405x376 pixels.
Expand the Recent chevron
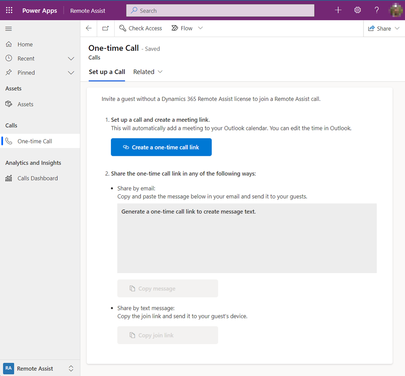(x=71, y=59)
